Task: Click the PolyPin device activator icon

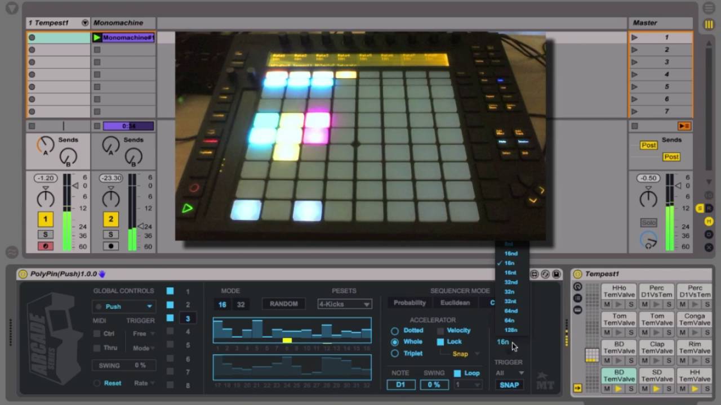Action: [x=23, y=274]
